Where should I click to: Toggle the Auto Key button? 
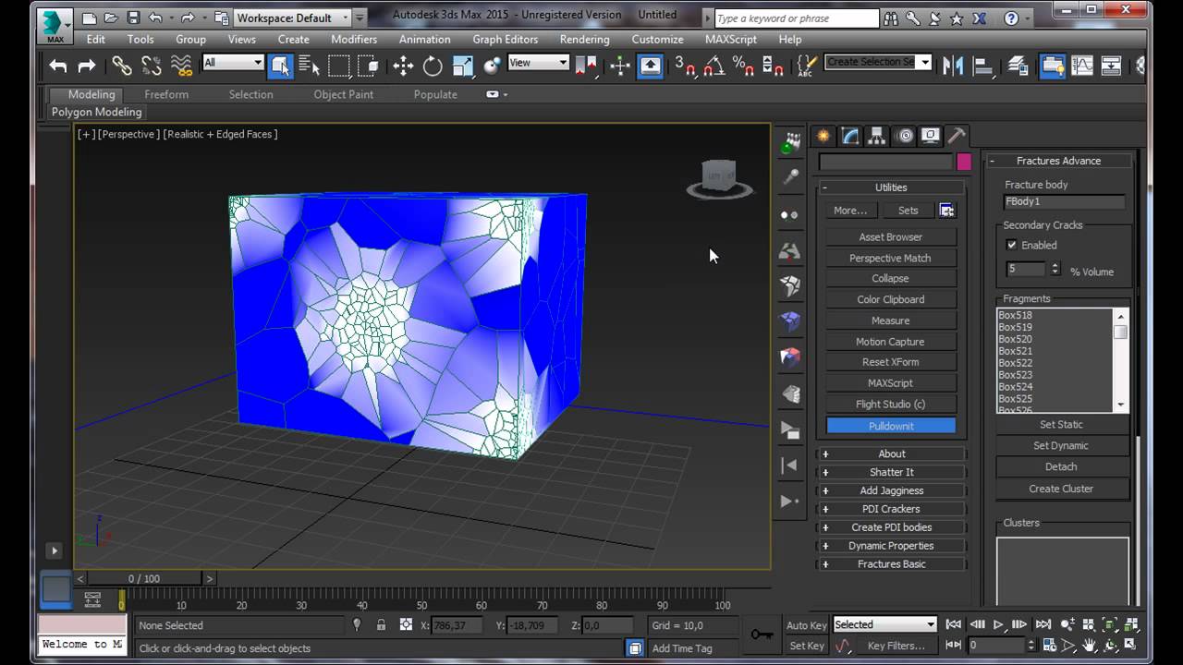[x=806, y=625]
